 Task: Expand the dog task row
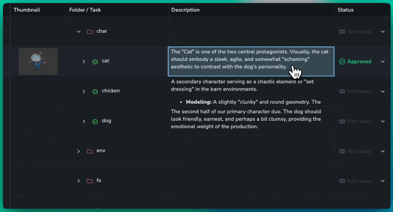[84, 121]
